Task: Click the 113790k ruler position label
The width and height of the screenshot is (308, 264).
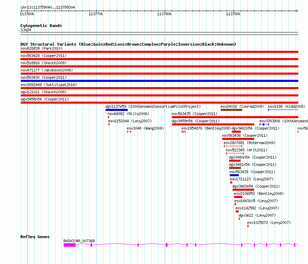Action: [x=233, y=14]
